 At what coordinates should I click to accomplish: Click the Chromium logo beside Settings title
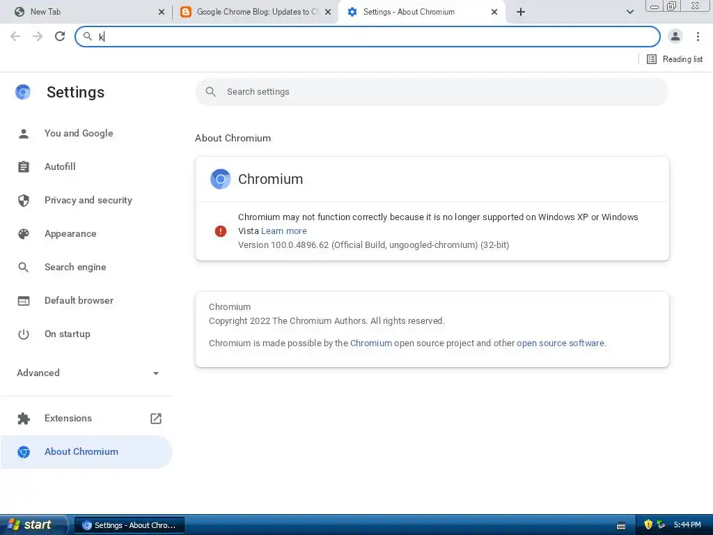(x=23, y=92)
